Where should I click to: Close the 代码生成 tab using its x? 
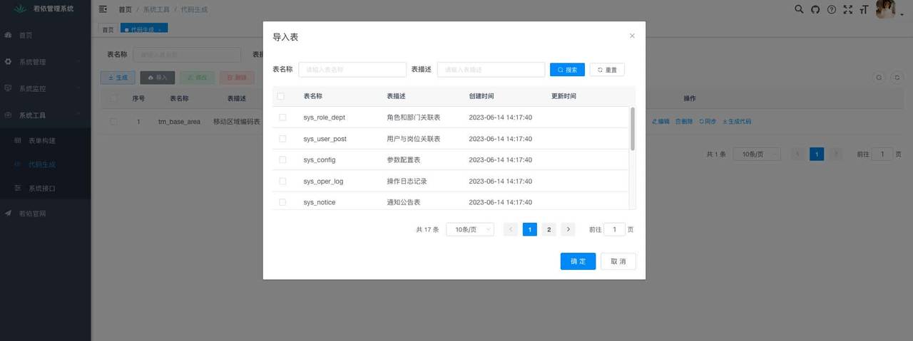[x=160, y=29]
